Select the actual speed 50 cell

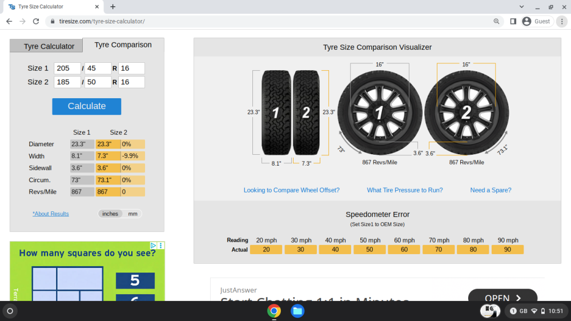click(x=369, y=250)
